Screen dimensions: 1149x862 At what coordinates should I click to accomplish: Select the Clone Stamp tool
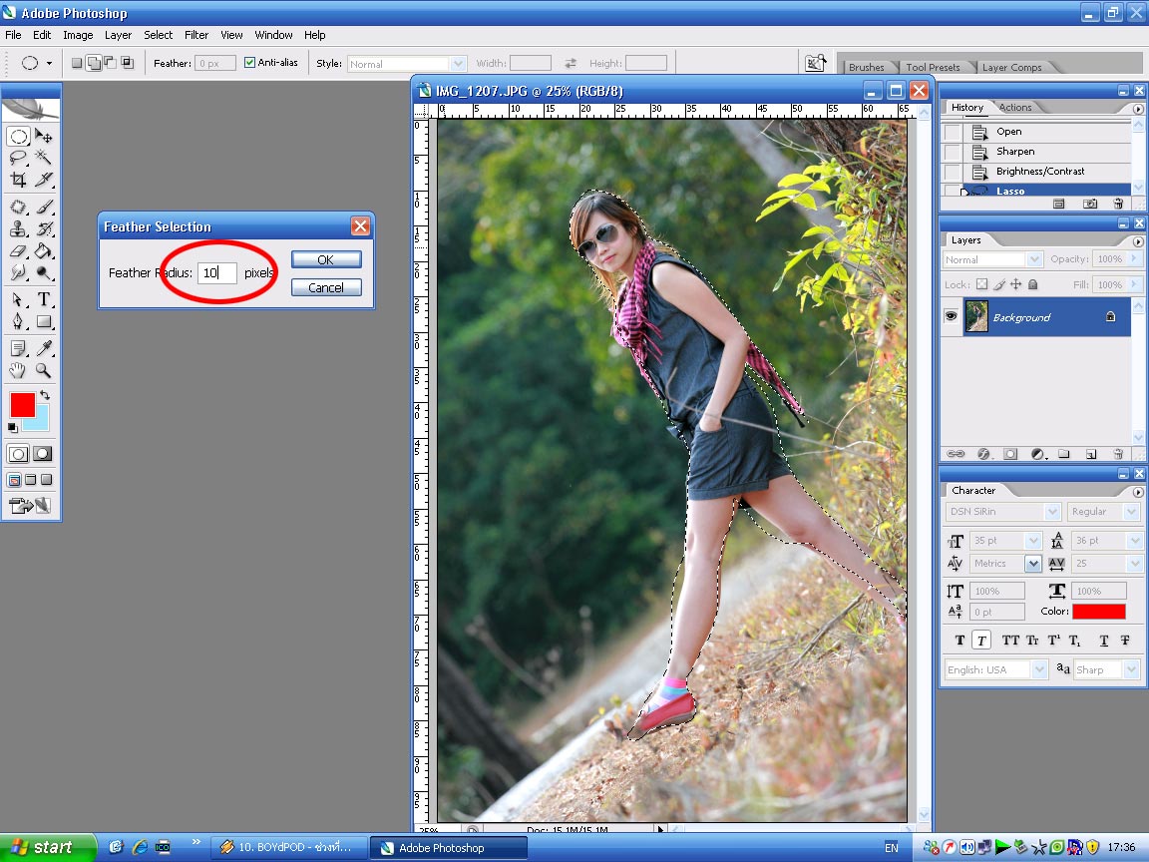18,228
